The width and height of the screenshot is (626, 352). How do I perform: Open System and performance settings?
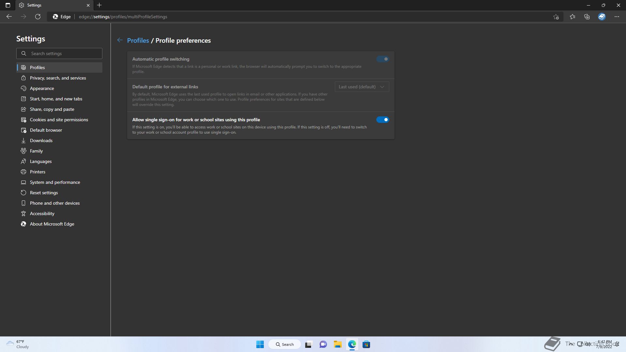[59, 182]
